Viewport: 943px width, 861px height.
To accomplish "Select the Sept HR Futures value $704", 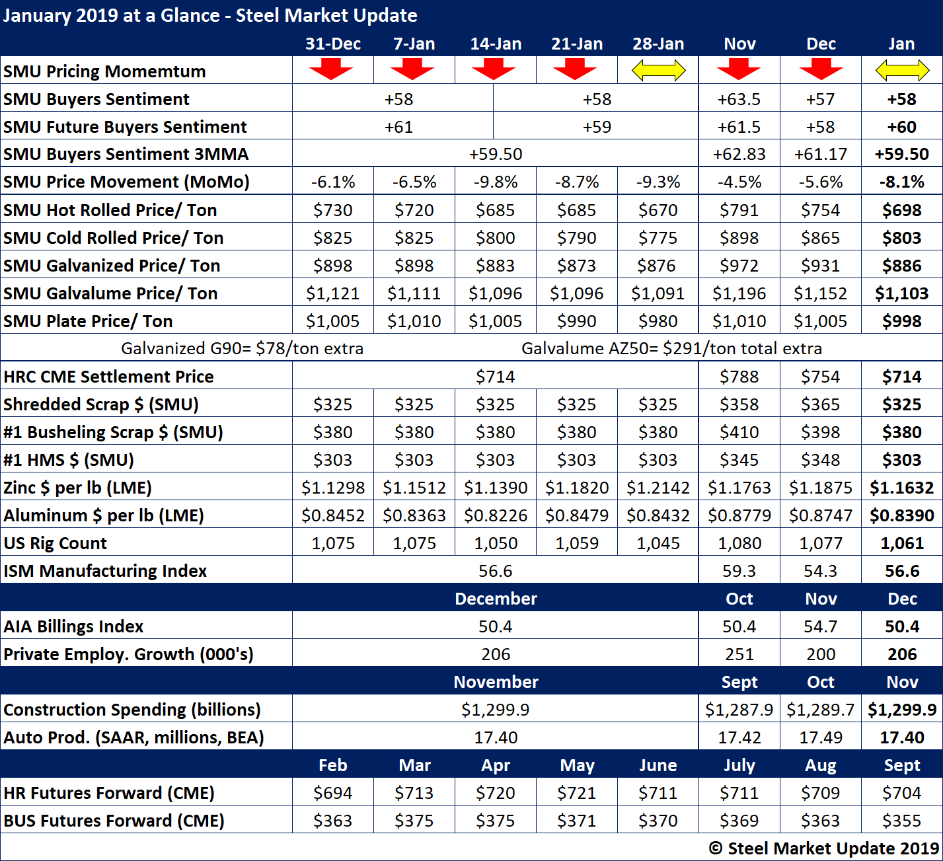I will click(x=901, y=793).
